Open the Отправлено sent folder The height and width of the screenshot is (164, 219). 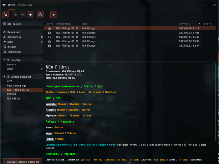[x=23, y=37]
